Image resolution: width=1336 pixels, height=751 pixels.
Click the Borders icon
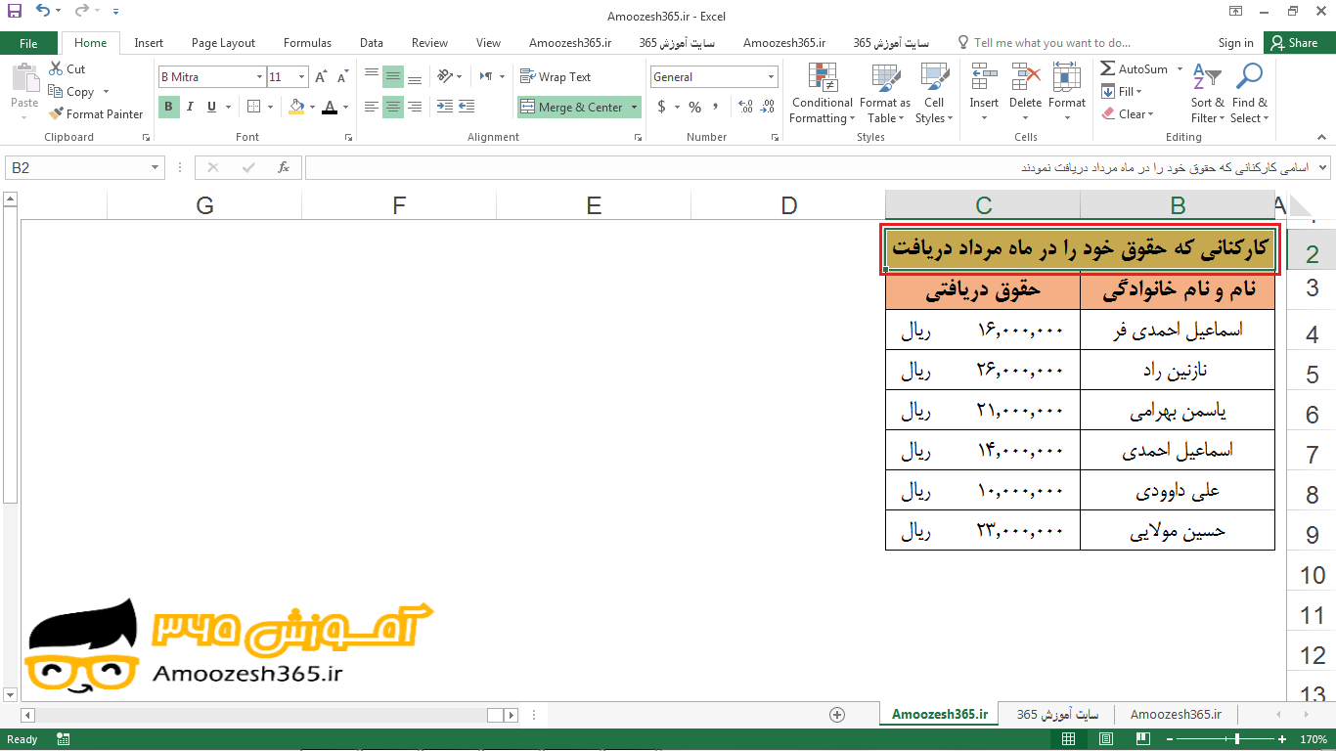(254, 108)
